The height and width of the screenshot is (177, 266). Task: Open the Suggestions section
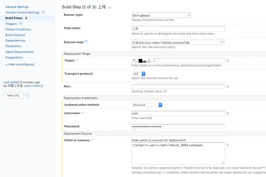14,57
